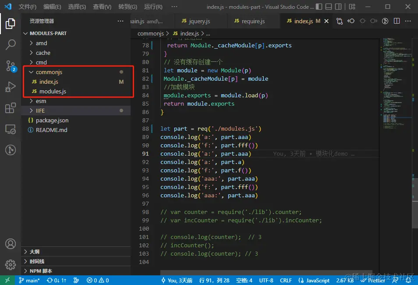Switch to the require.js tab
This screenshot has width=418, height=285.
(249, 21)
